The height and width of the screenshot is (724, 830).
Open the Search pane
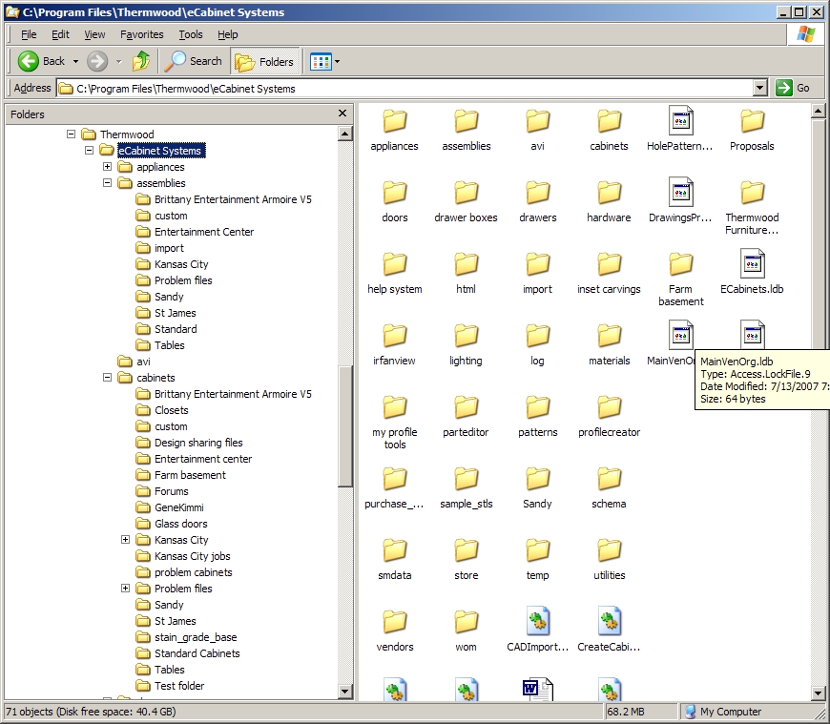pos(194,61)
